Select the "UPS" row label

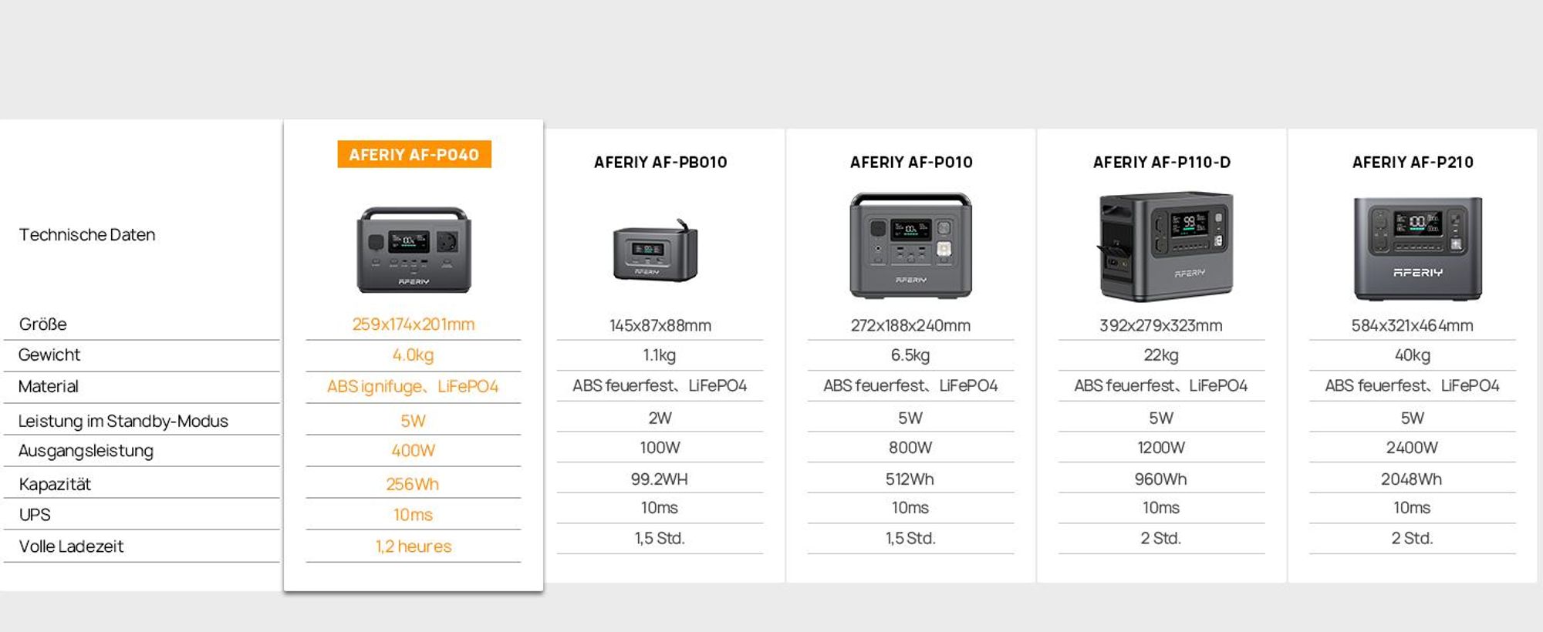click(35, 514)
